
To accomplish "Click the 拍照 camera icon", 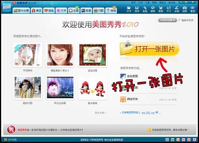I will [185, 8].
